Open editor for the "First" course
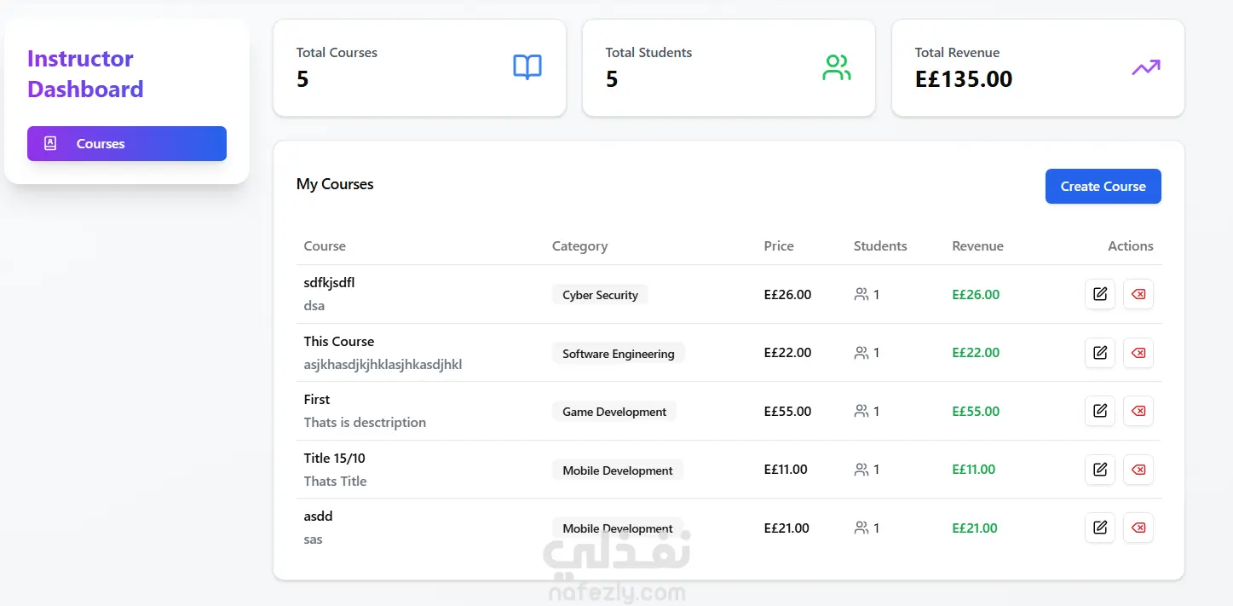 click(1099, 411)
